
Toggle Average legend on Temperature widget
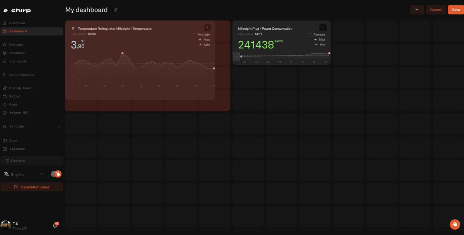(201, 34)
